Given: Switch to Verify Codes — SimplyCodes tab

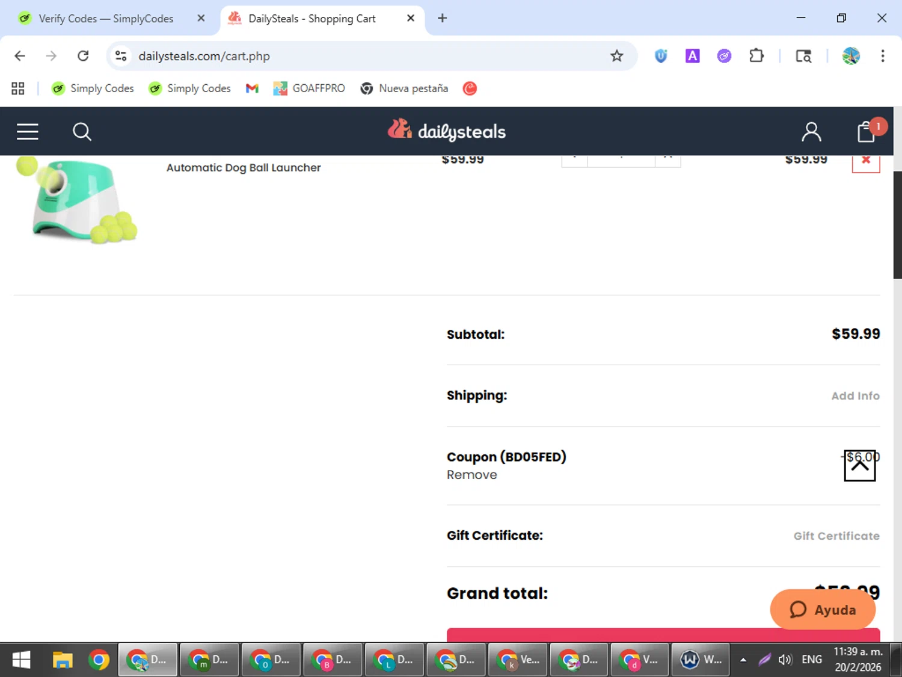Looking at the screenshot, I should click(106, 19).
